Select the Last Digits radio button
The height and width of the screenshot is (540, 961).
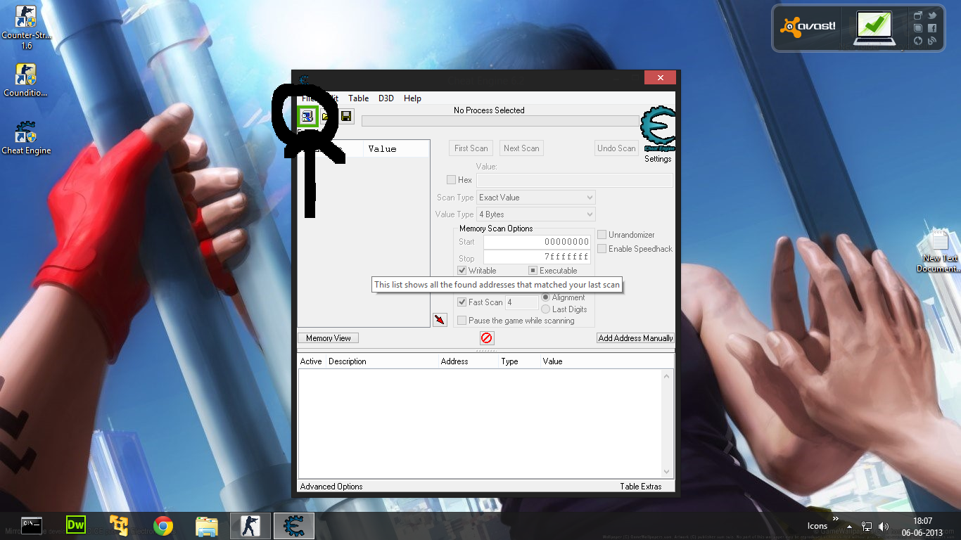[546, 309]
